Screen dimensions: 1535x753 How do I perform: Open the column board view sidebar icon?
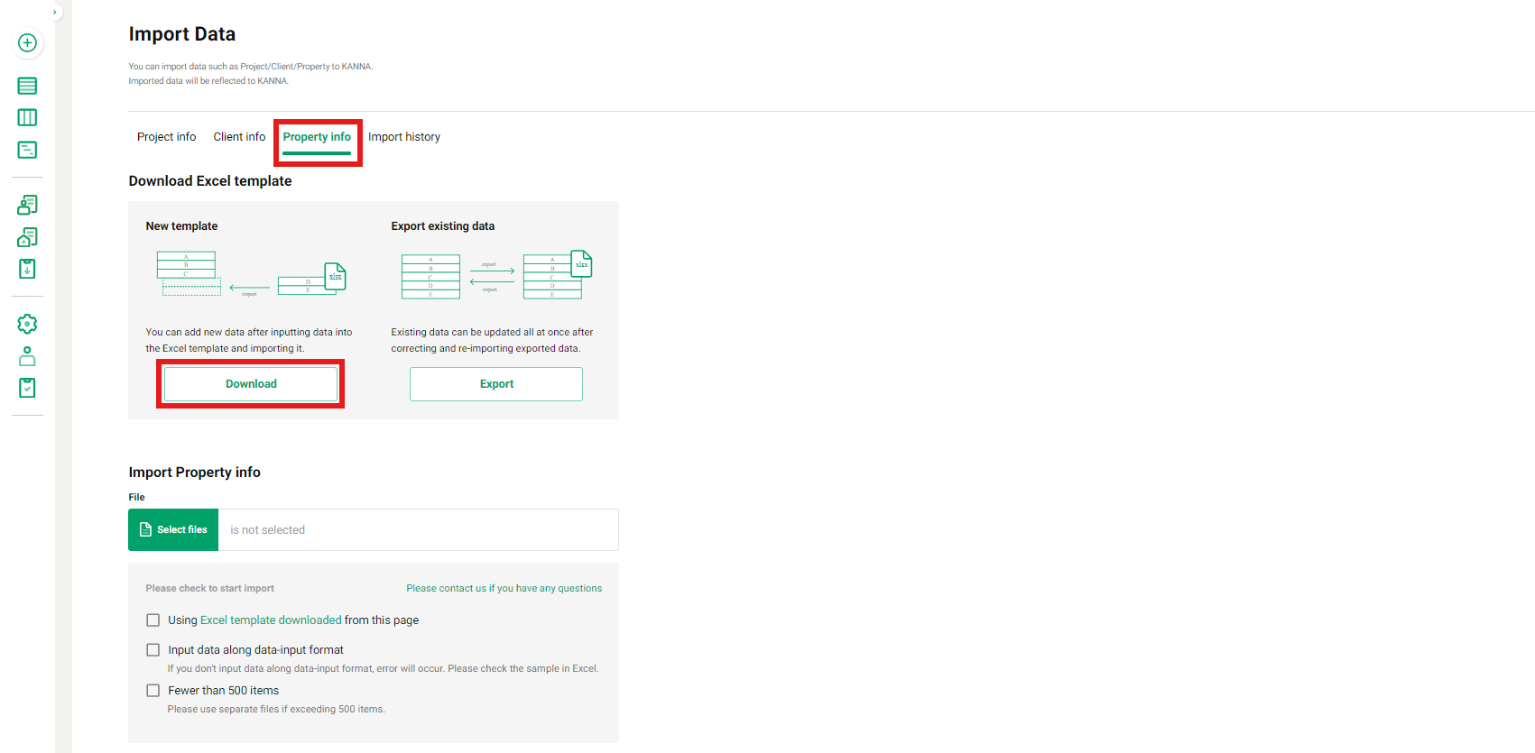point(27,117)
